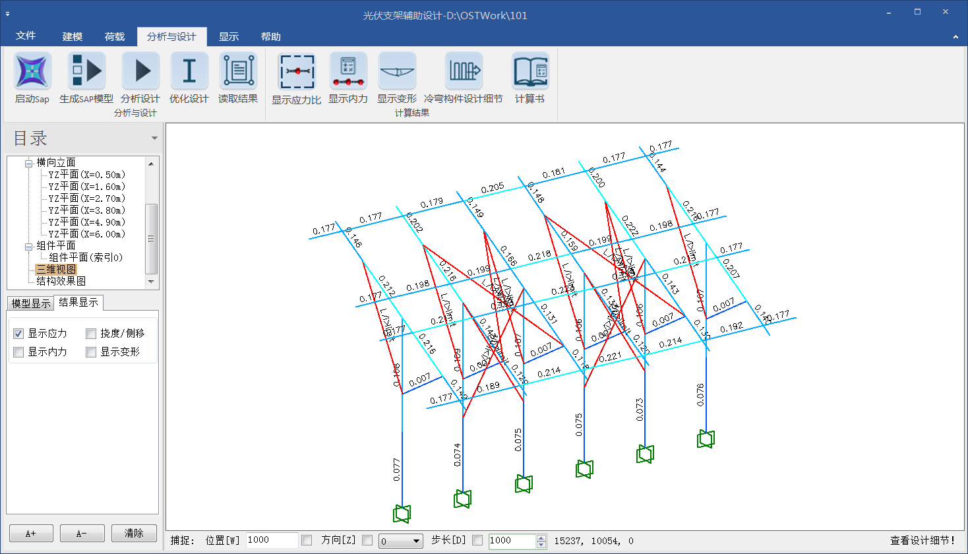Run 分析设计 from the ribbon

point(140,72)
